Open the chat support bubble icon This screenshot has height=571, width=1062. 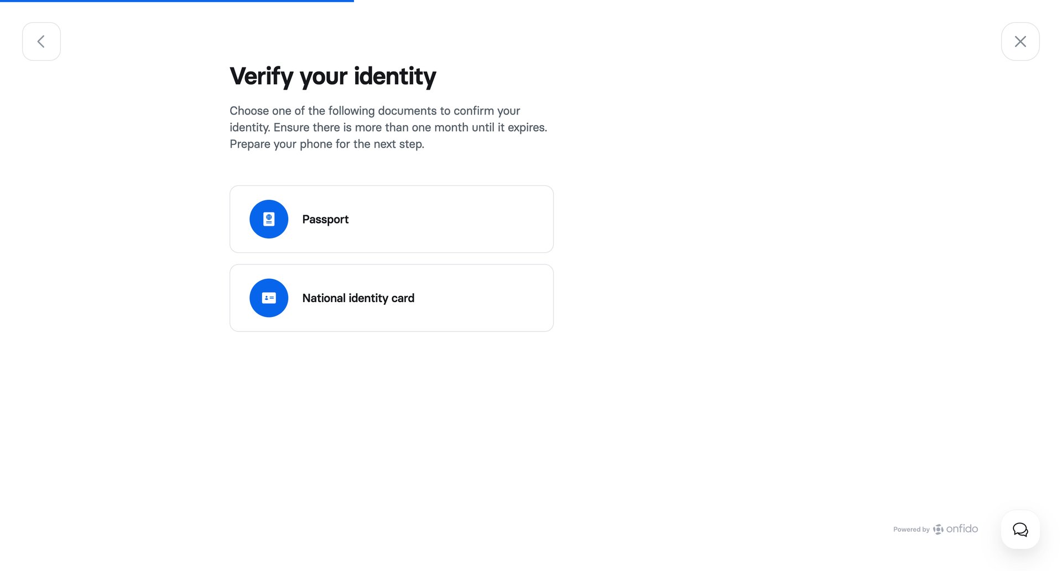1020,530
